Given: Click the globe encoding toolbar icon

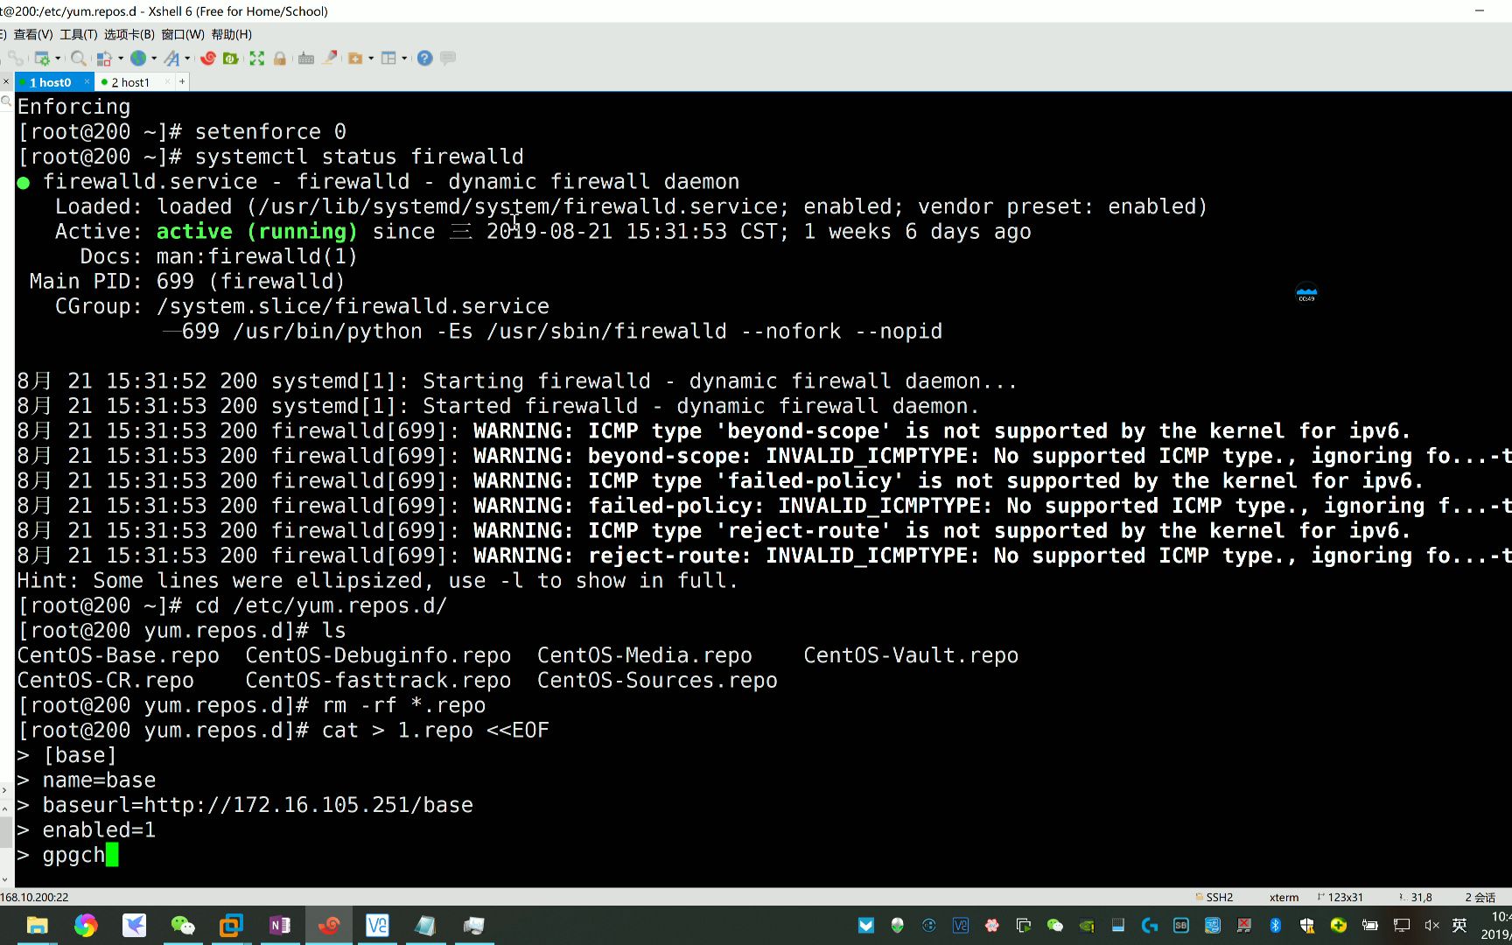Looking at the screenshot, I should (x=138, y=59).
